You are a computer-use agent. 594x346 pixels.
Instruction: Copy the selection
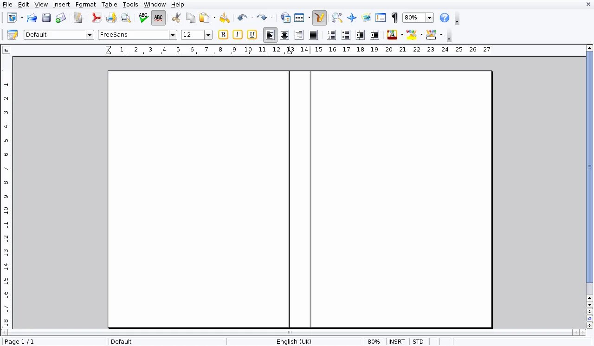pyautogui.click(x=190, y=18)
